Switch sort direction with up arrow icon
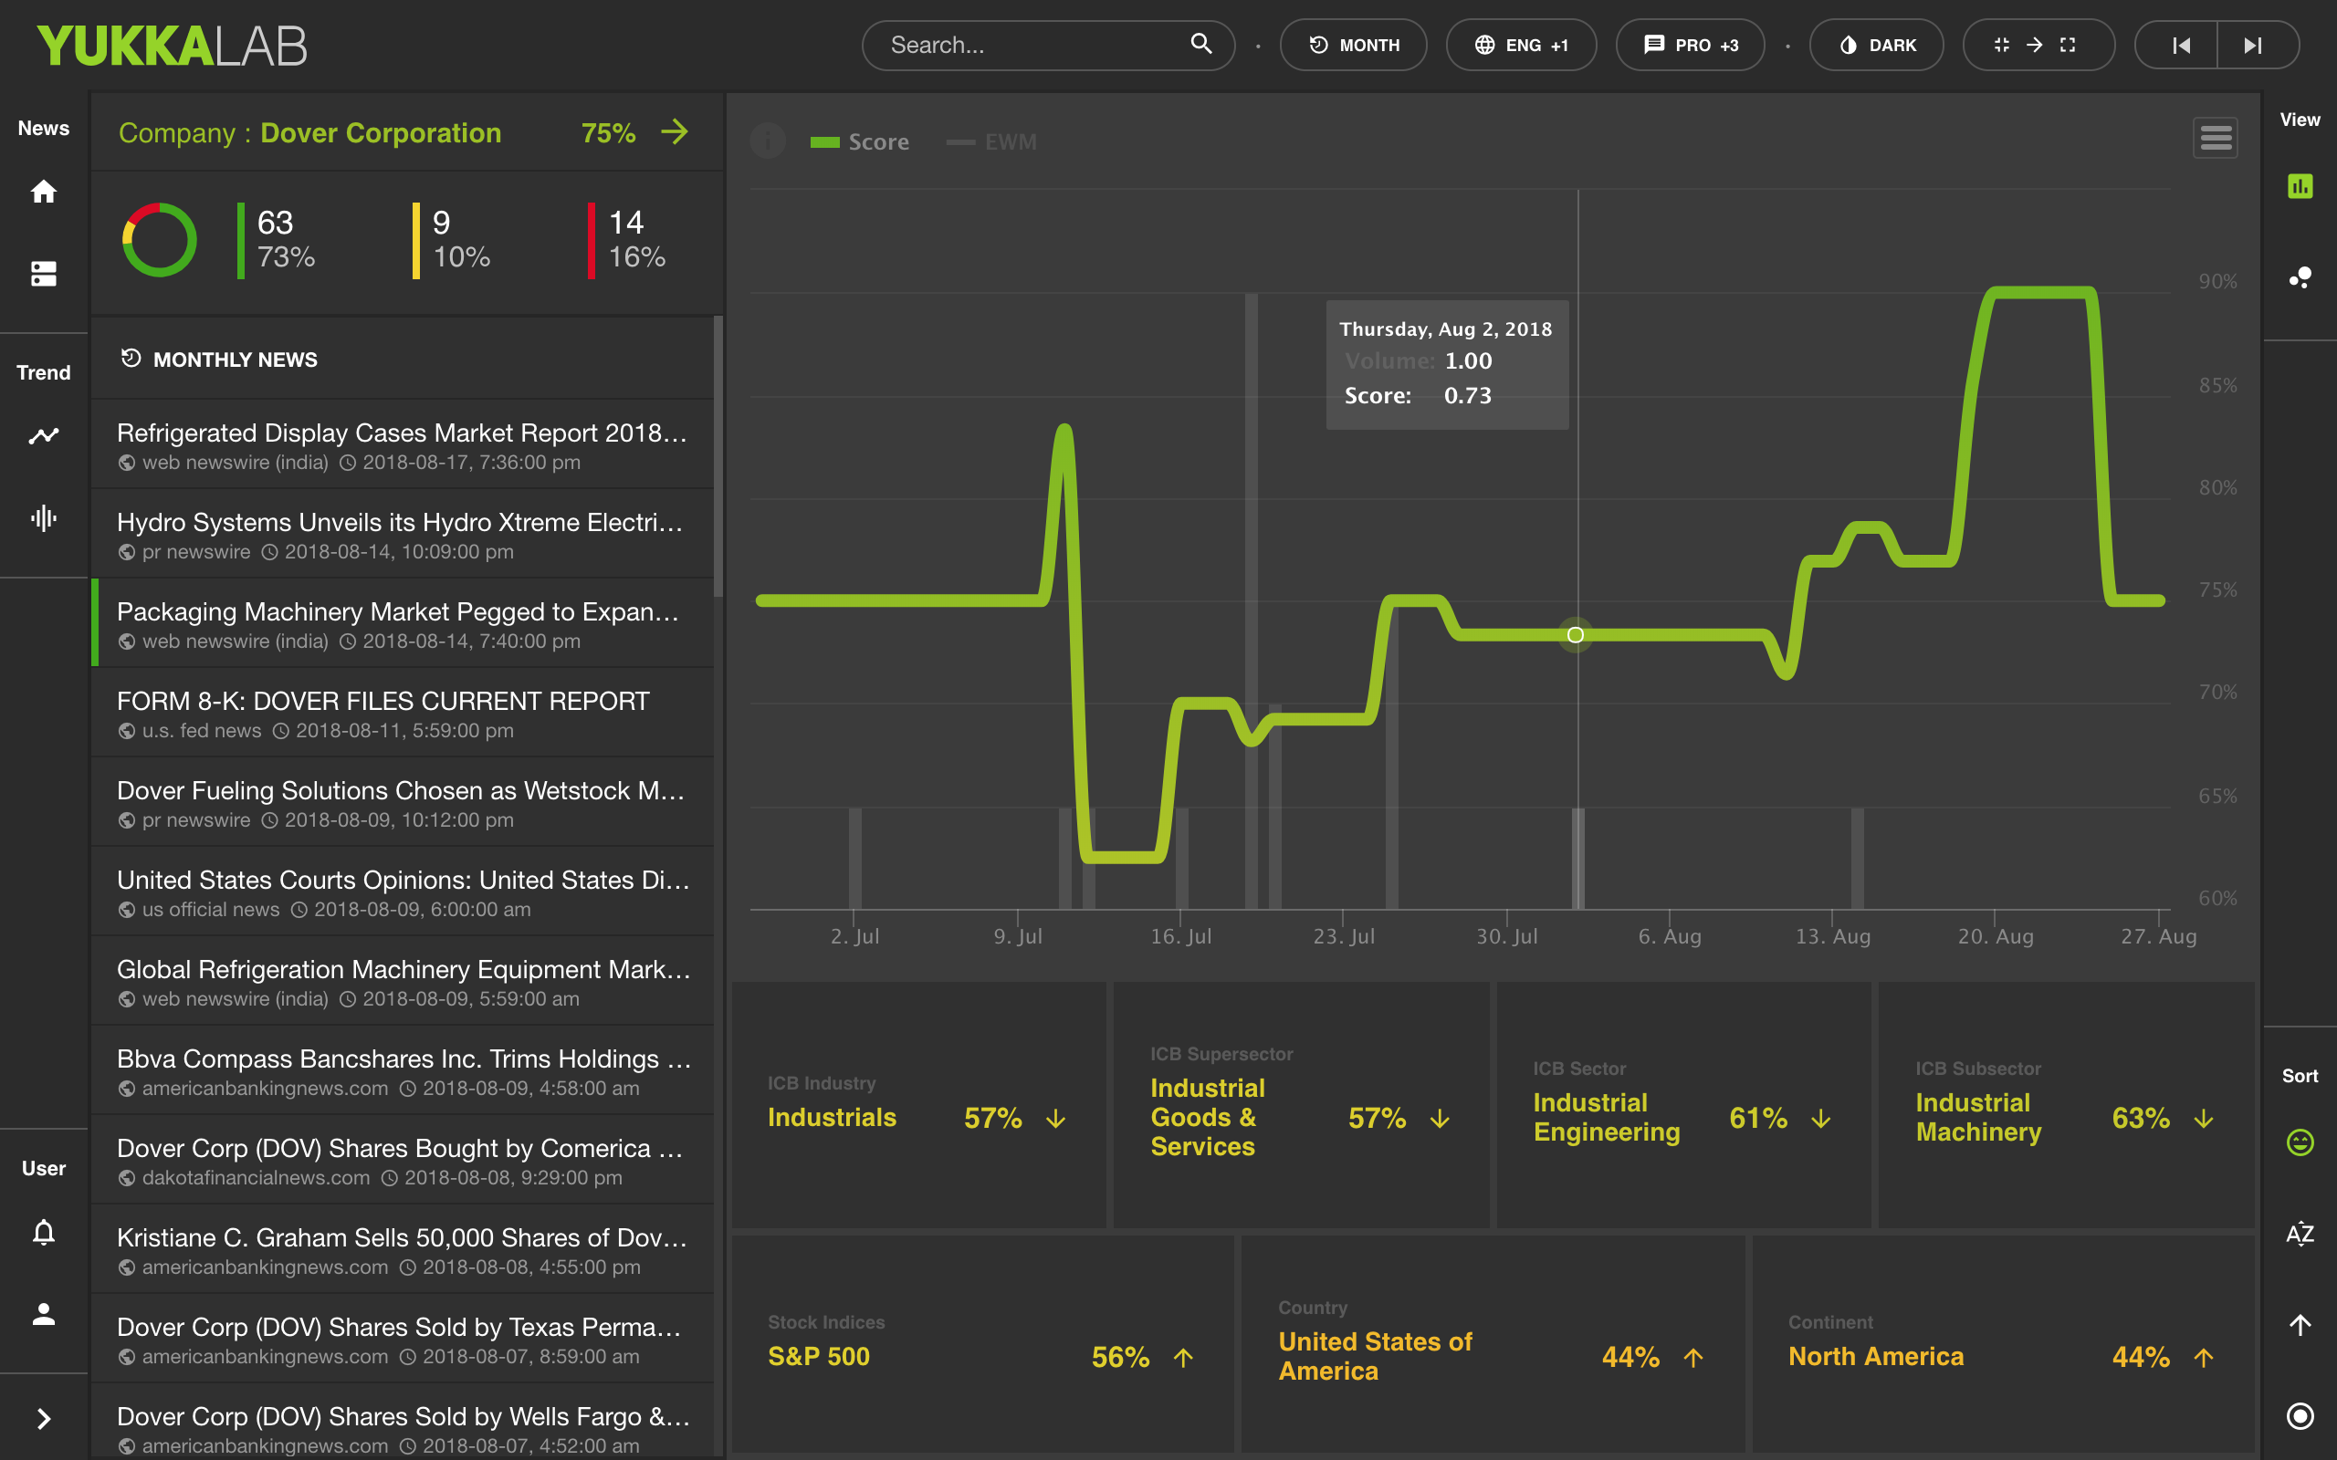The height and width of the screenshot is (1460, 2337). tap(2300, 1325)
